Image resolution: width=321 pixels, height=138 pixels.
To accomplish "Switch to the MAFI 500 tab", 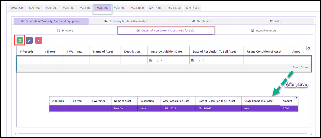I will [102, 8].
